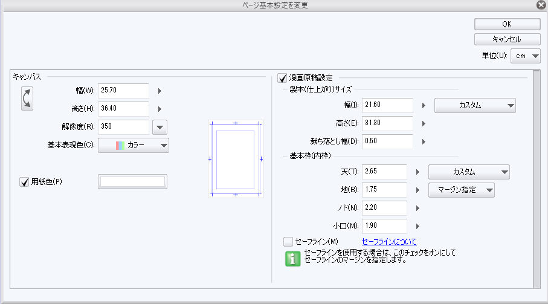The width and height of the screenshot is (548, 304).
Task: Disable the 漫画原稿設定 checkbox
Action: pos(282,78)
